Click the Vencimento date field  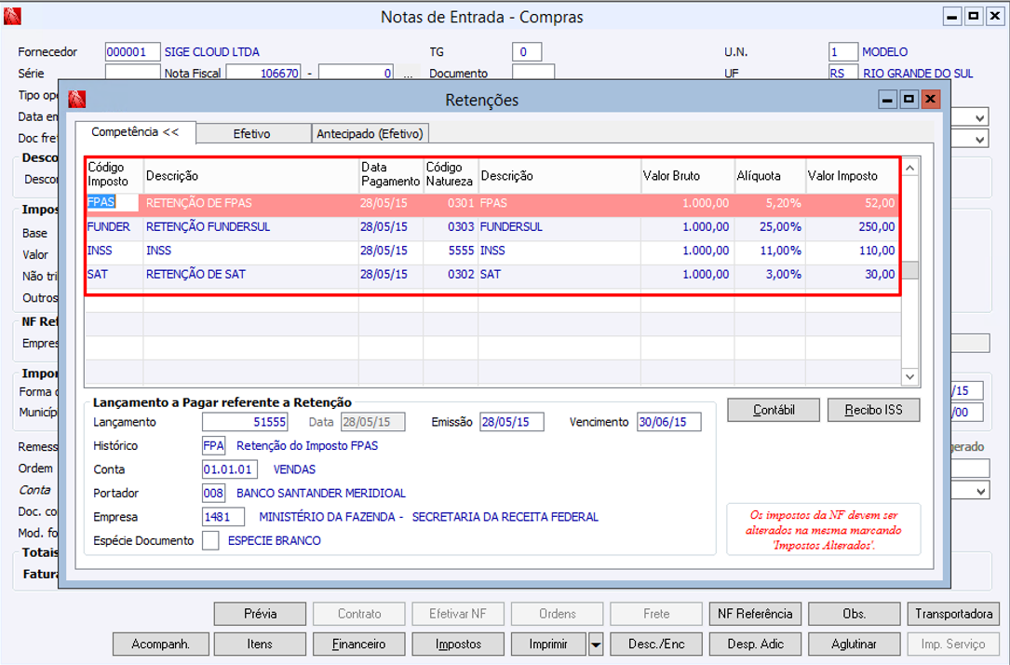point(668,422)
